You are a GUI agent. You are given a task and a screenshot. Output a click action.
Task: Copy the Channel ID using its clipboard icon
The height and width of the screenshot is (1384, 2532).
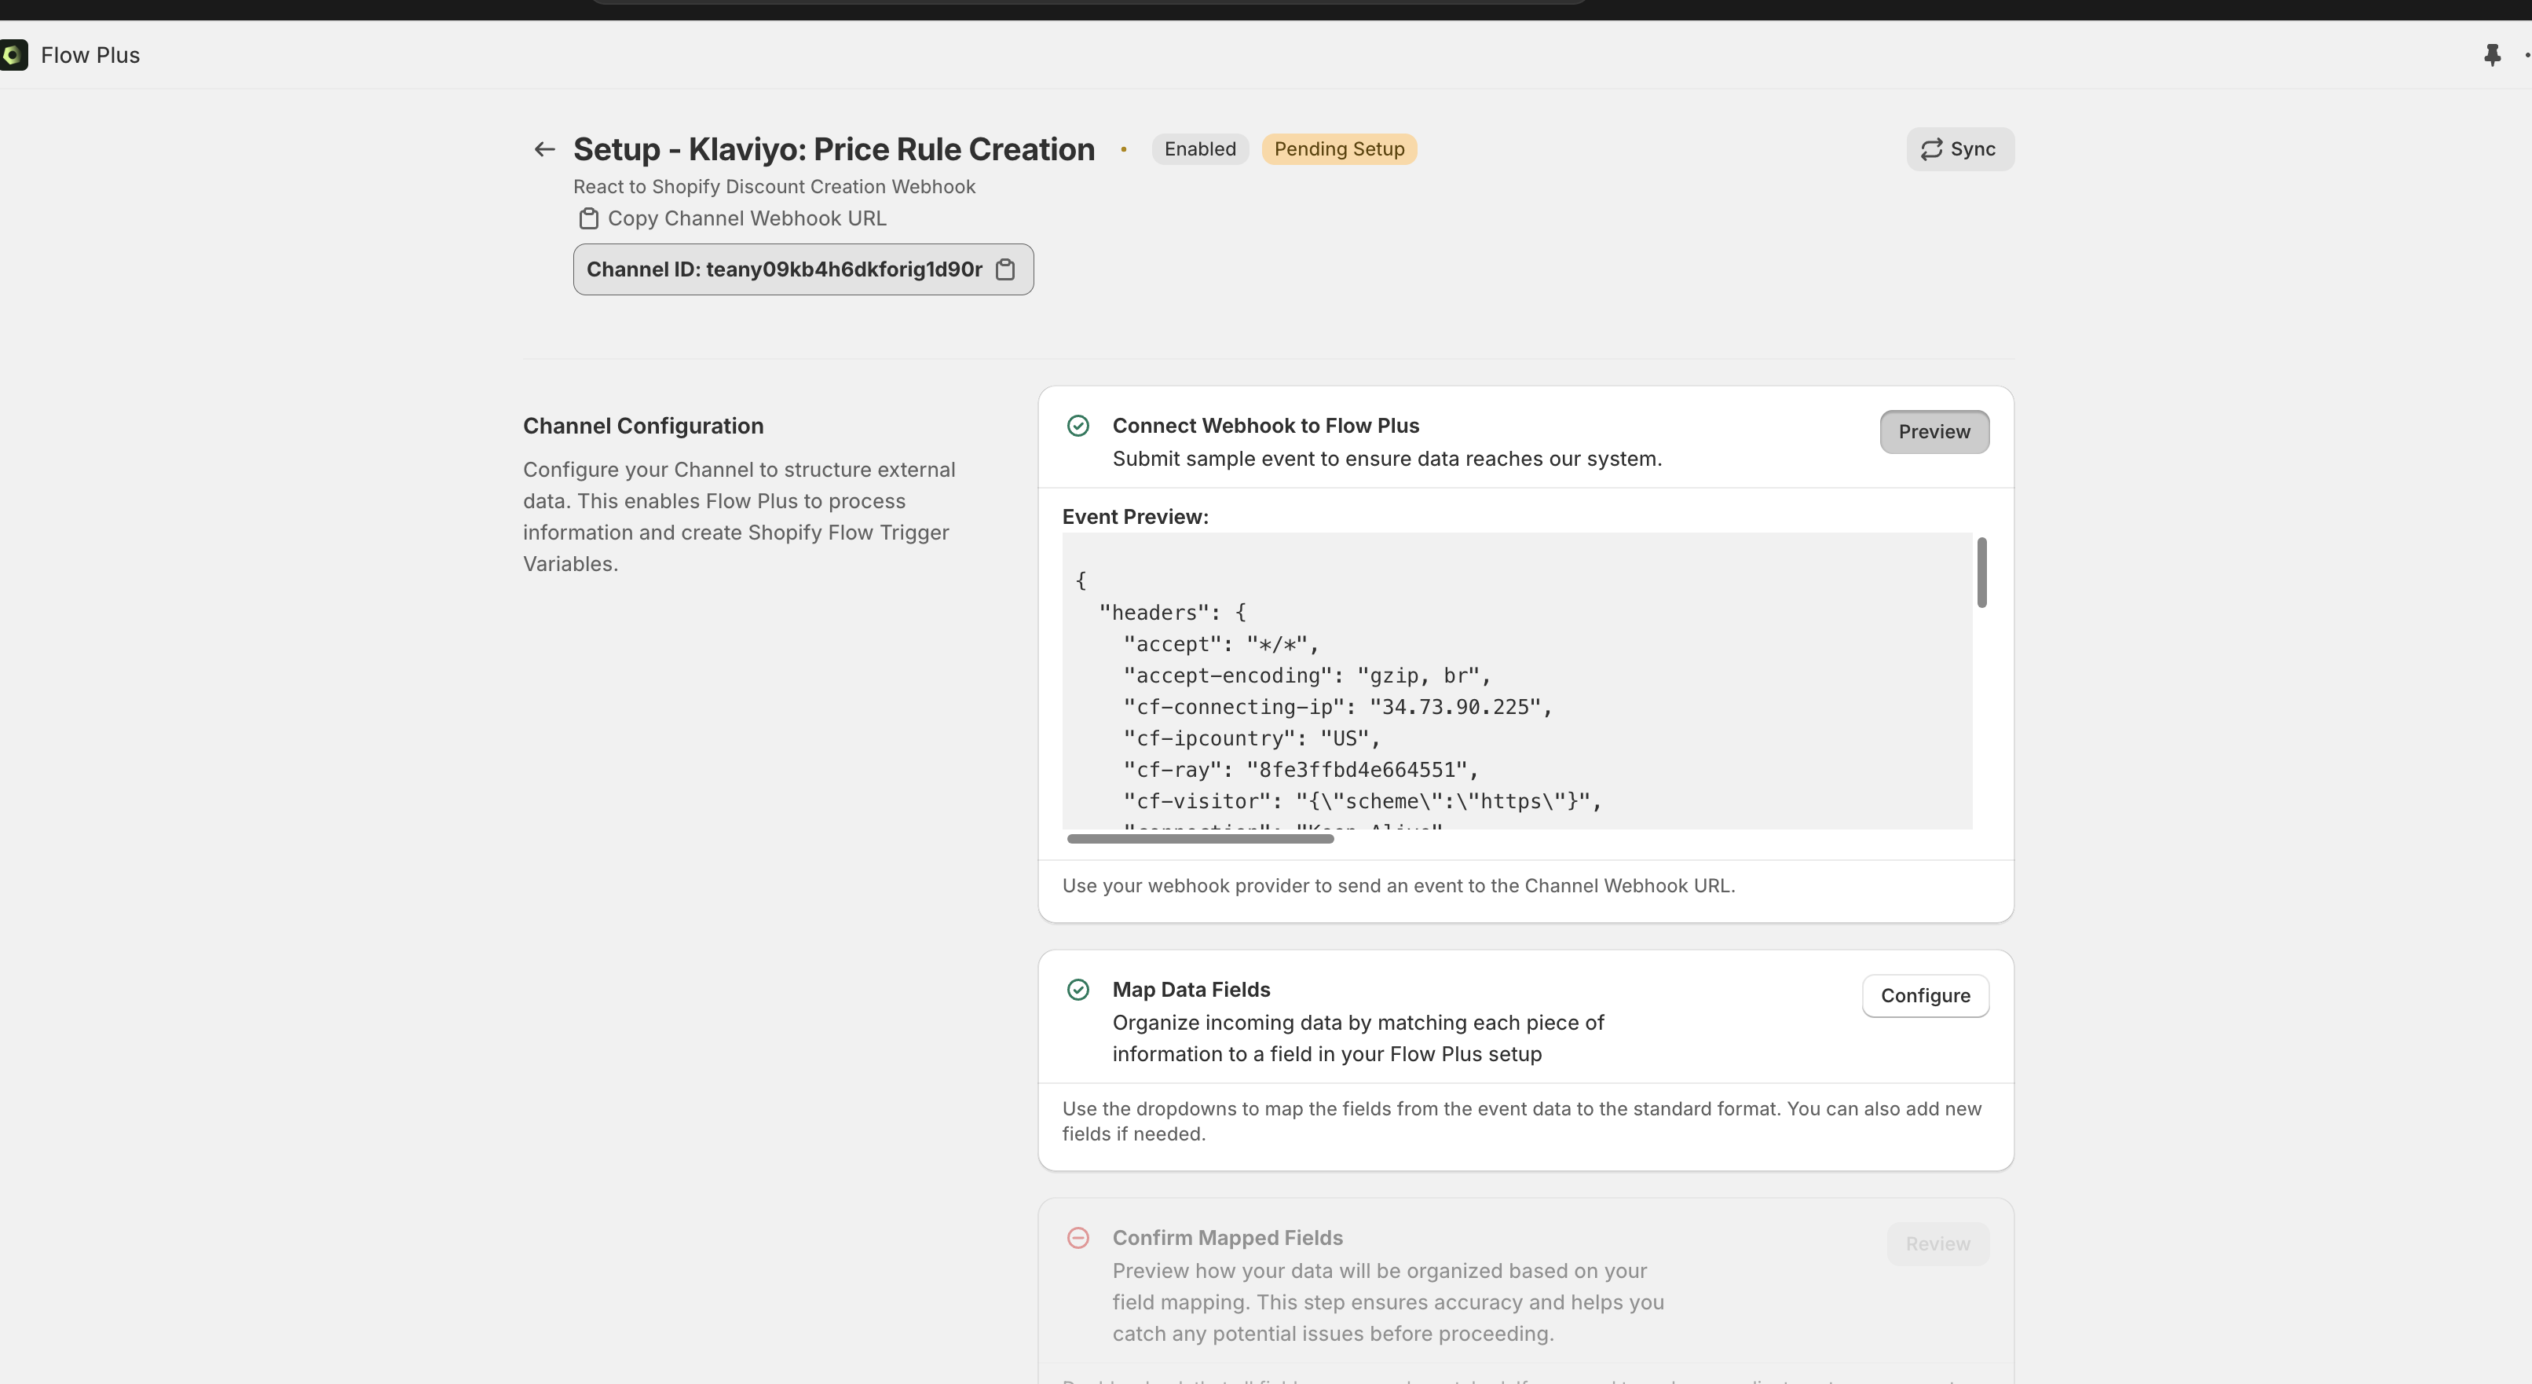(x=1005, y=269)
